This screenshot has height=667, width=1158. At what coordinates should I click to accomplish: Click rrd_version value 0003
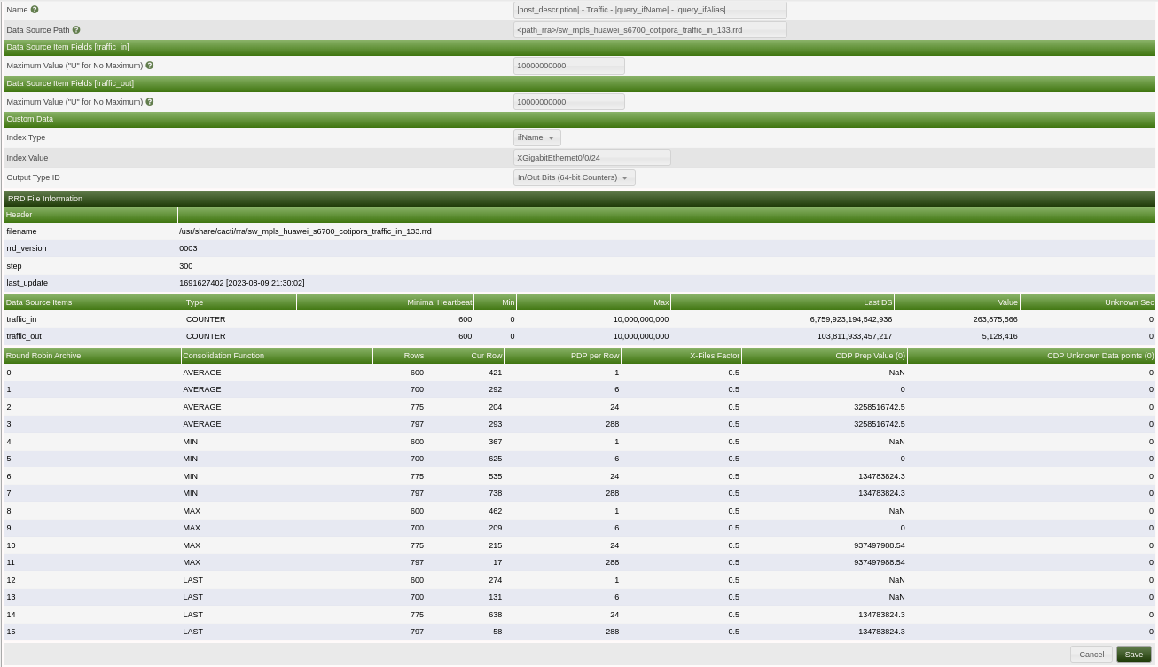188,248
